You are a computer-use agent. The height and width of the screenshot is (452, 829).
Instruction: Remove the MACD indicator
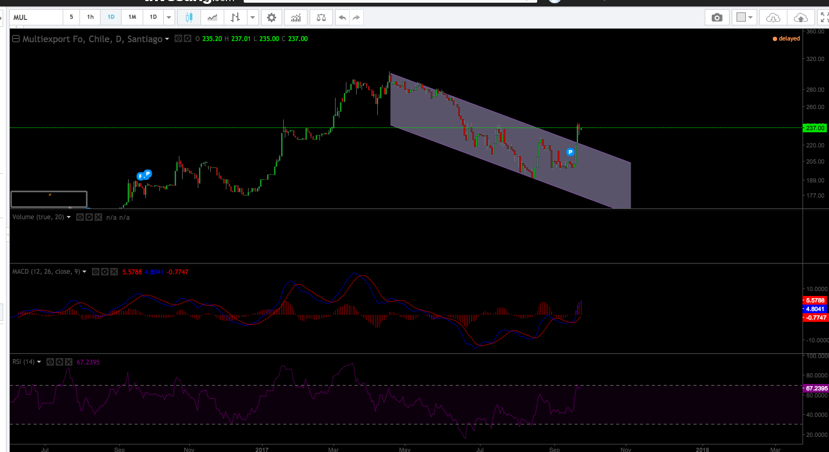114,272
